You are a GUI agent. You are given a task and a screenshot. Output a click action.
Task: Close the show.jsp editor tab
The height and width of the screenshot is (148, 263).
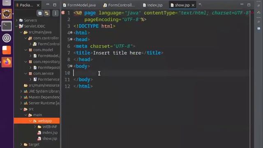tap(193, 5)
